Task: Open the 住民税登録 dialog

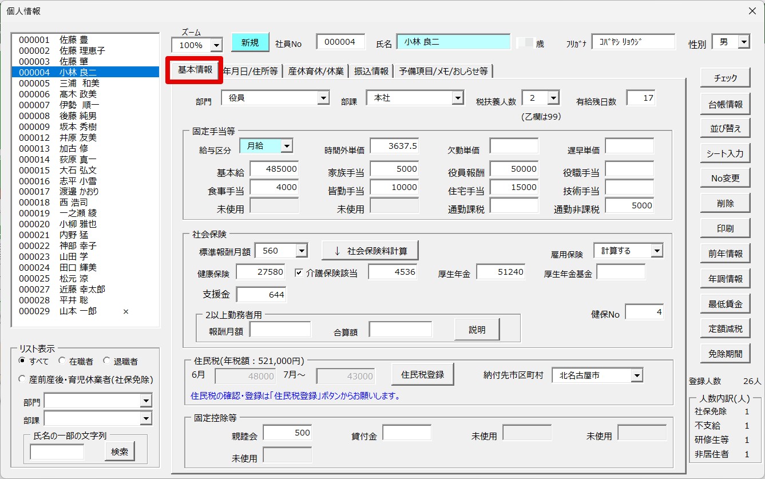Action: click(422, 375)
